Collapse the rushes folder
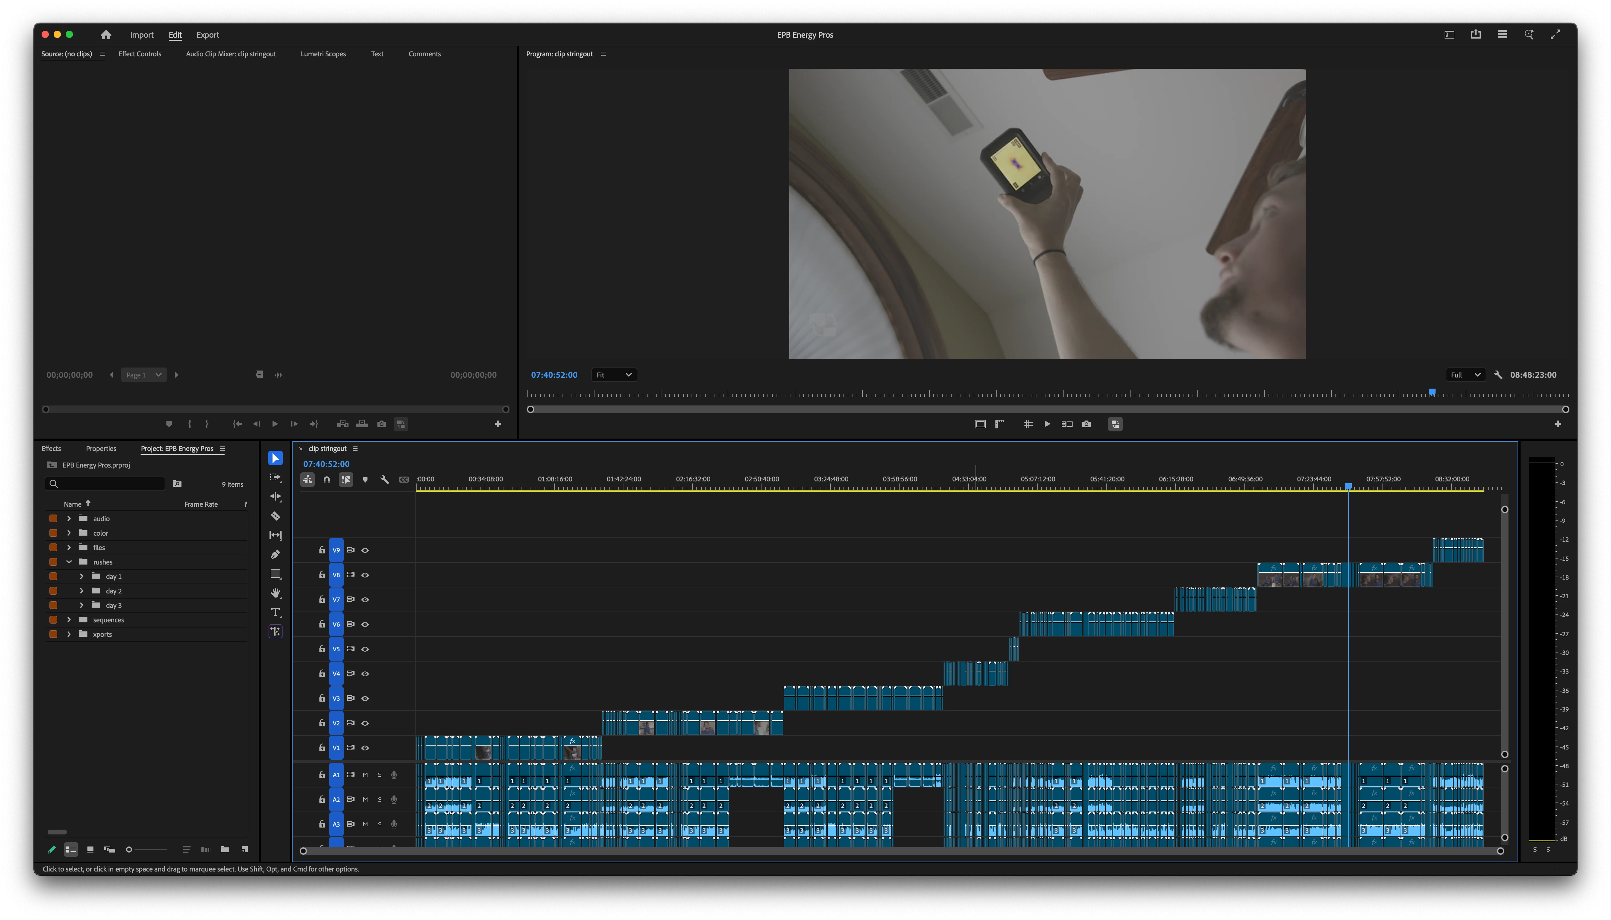The width and height of the screenshot is (1611, 920). (x=69, y=562)
